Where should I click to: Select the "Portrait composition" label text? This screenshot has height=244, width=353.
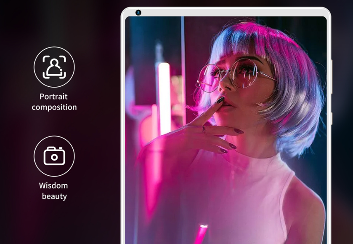click(x=54, y=102)
